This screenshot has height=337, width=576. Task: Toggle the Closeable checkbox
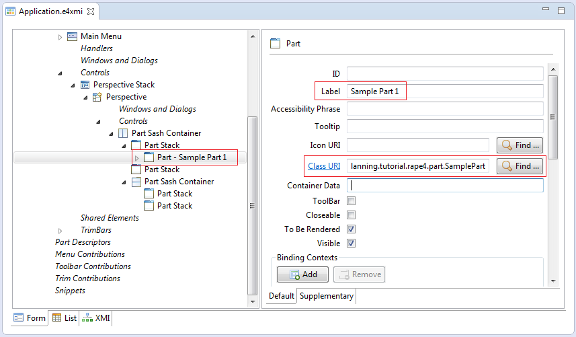[x=352, y=215]
